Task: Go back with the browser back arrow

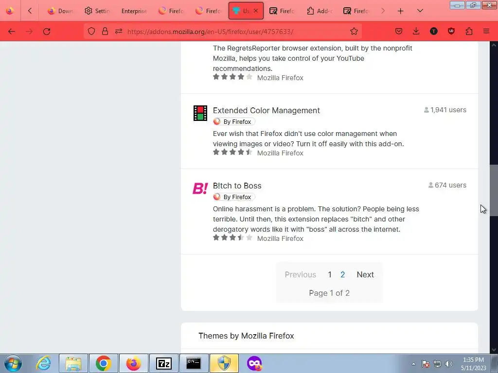Action: (12, 32)
